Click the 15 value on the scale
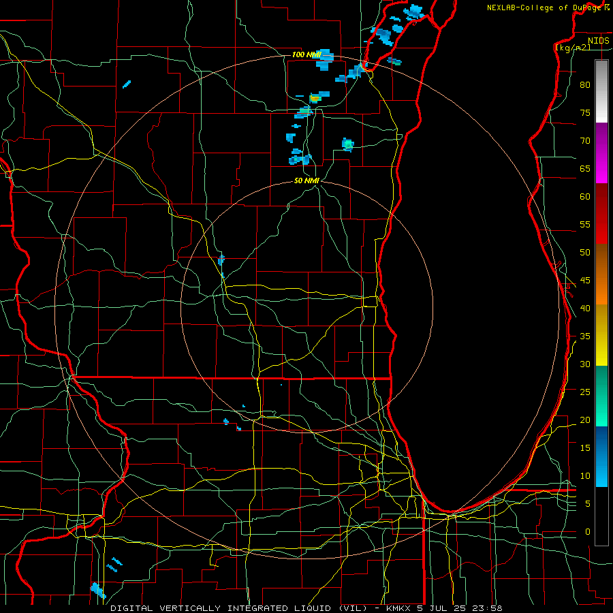 [x=585, y=448]
